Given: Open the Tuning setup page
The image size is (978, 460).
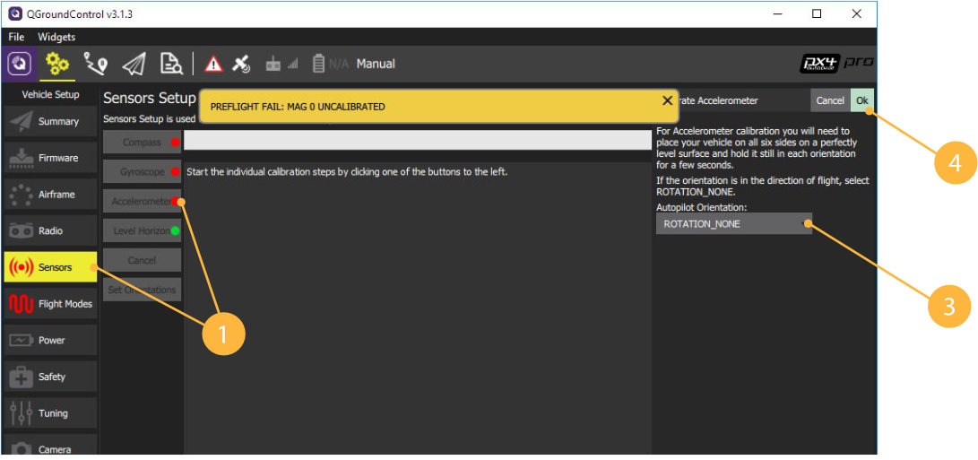Looking at the screenshot, I should click(x=50, y=413).
